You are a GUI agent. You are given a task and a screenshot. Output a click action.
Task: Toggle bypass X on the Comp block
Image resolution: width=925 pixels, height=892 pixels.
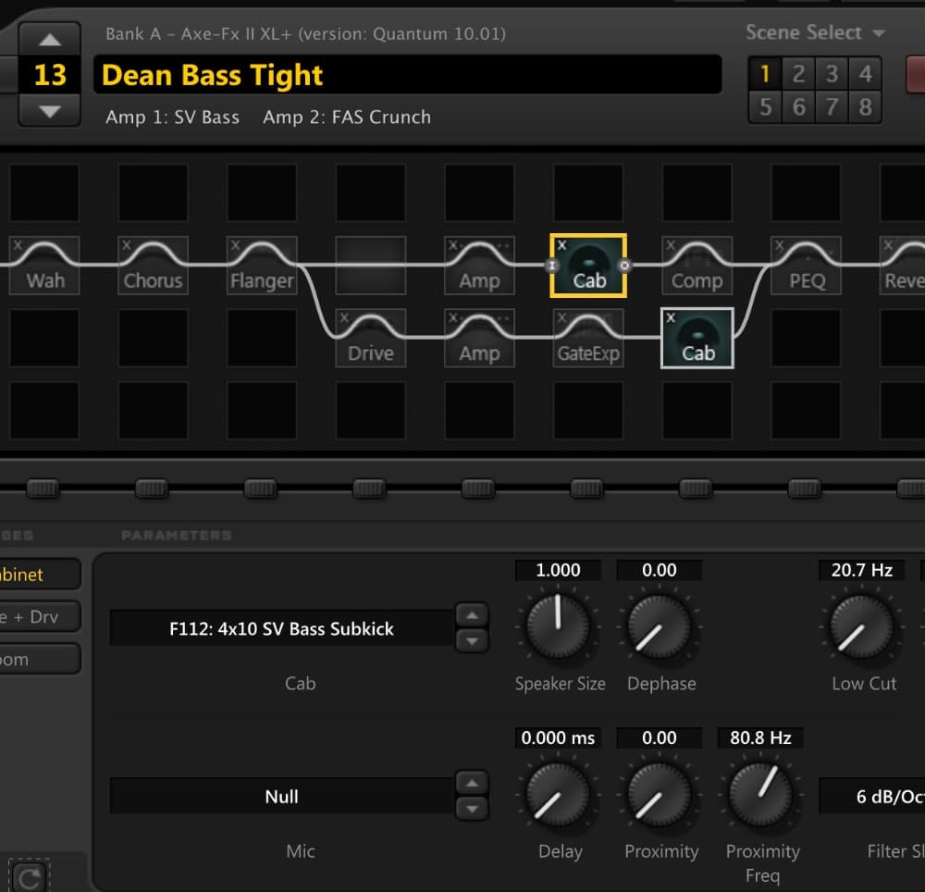click(670, 245)
